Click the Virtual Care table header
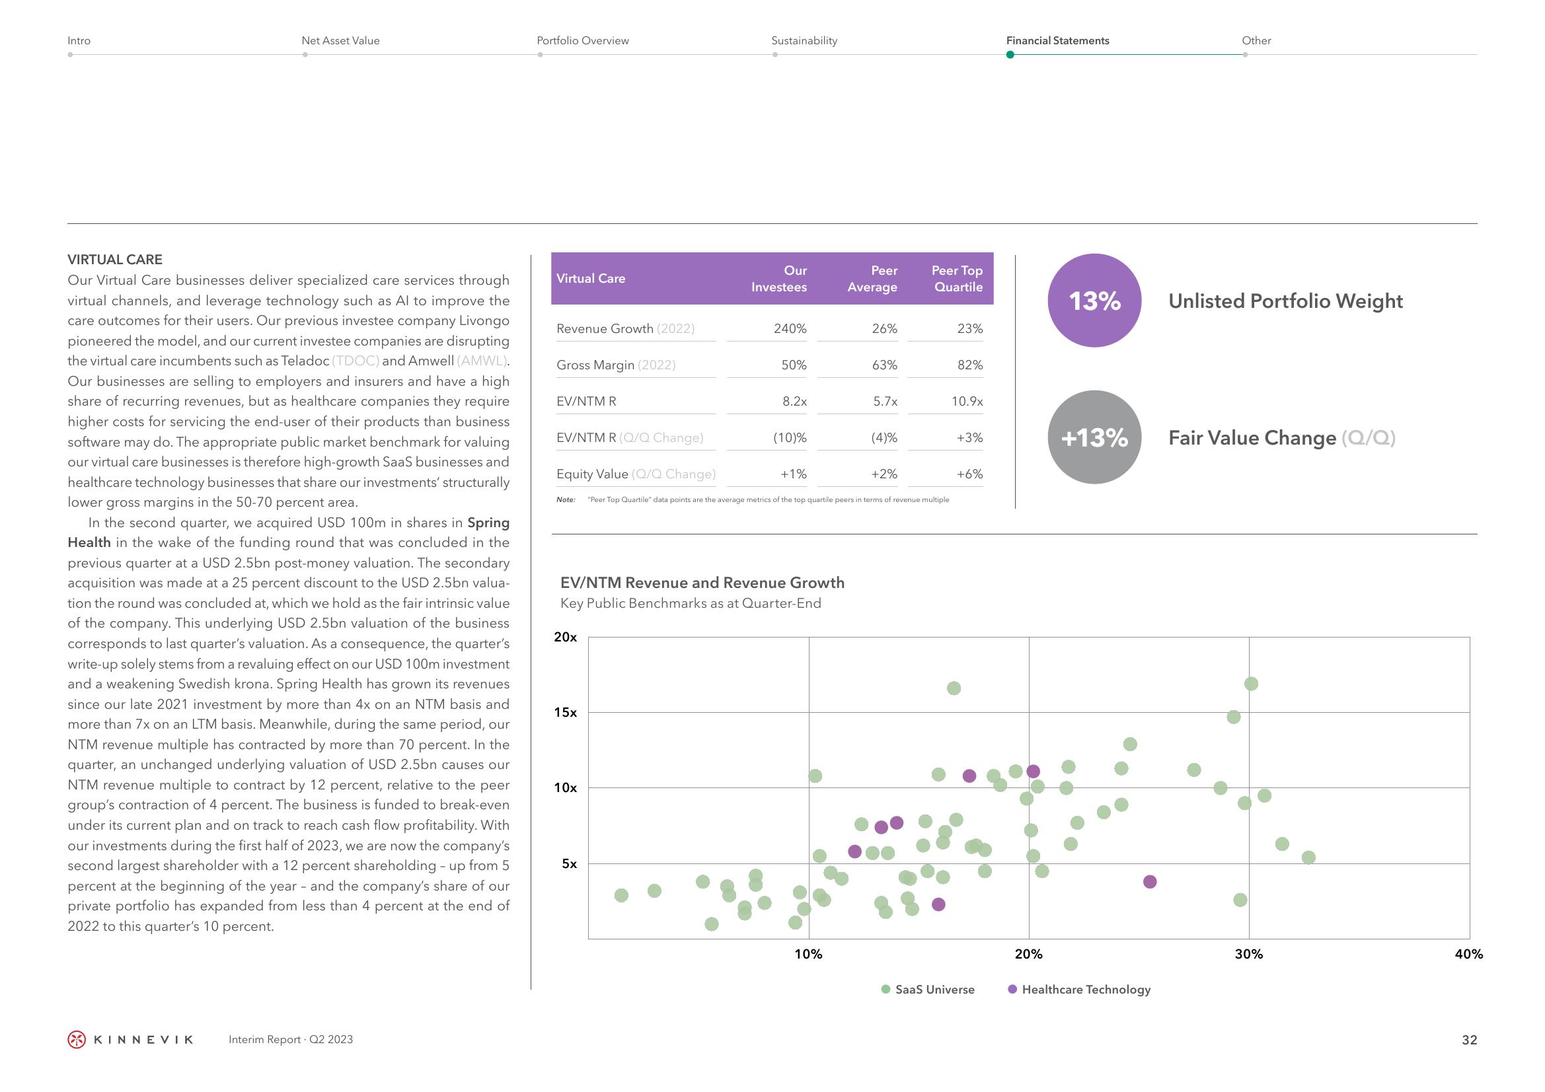The image size is (1545, 1092). coord(591,279)
